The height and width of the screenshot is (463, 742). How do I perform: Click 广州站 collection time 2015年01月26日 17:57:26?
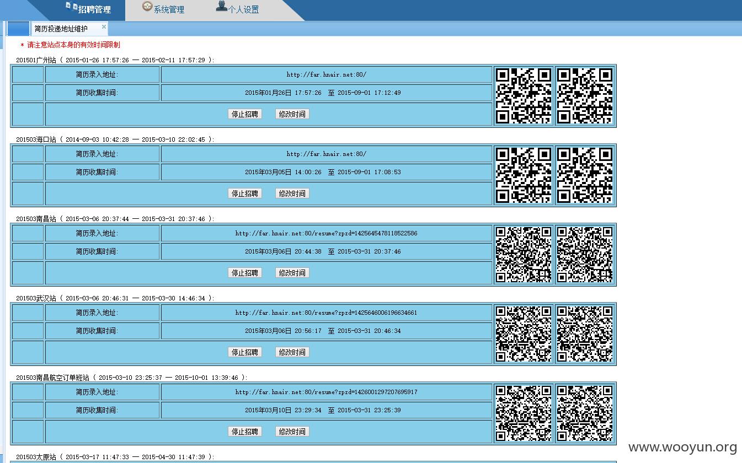tap(283, 93)
